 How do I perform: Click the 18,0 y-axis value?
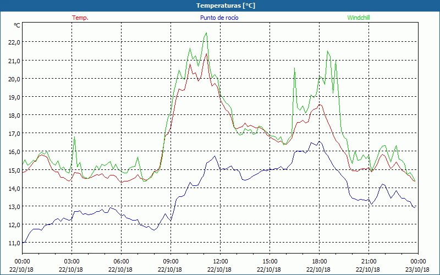(14, 116)
